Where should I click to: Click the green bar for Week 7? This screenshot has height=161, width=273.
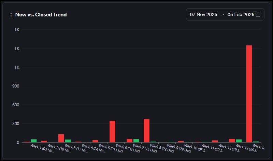pyautogui.click(x=136, y=140)
